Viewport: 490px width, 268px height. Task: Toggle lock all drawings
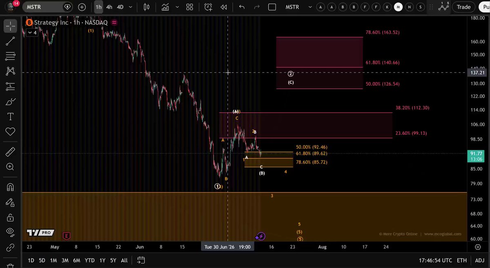pyautogui.click(x=10, y=217)
